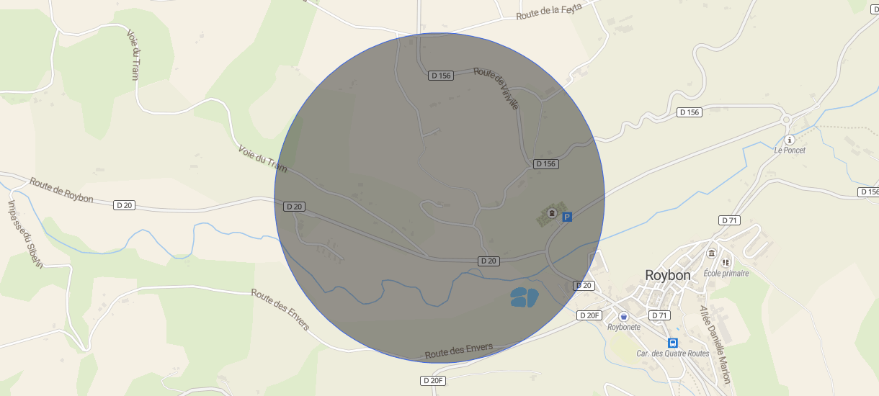Select the town hall building icon in Roybon
The image size is (879, 396).
712,253
